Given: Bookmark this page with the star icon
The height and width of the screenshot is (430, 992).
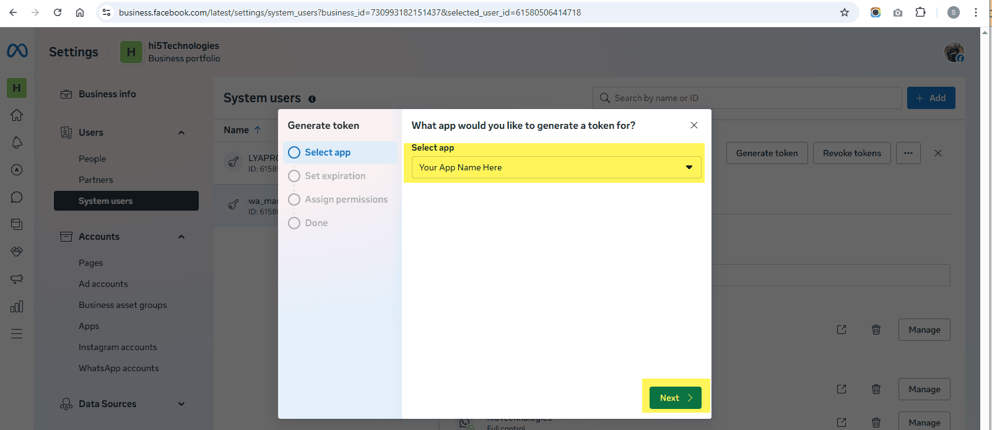Looking at the screenshot, I should point(845,12).
